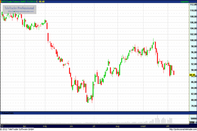Click the 'okt.' month label on time axis
Image resolution: width=197 pixels, height=131 pixels.
(x=167, y=126)
